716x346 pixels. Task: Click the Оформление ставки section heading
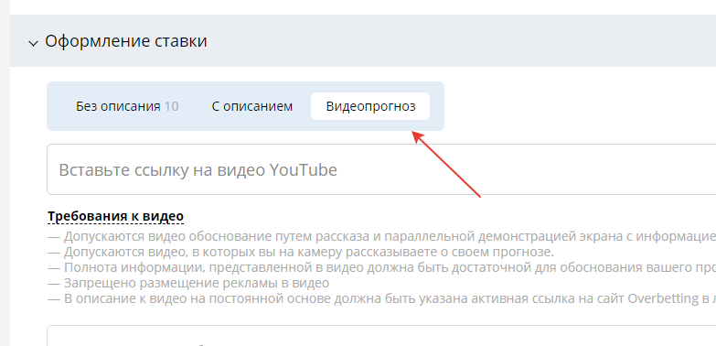point(126,41)
